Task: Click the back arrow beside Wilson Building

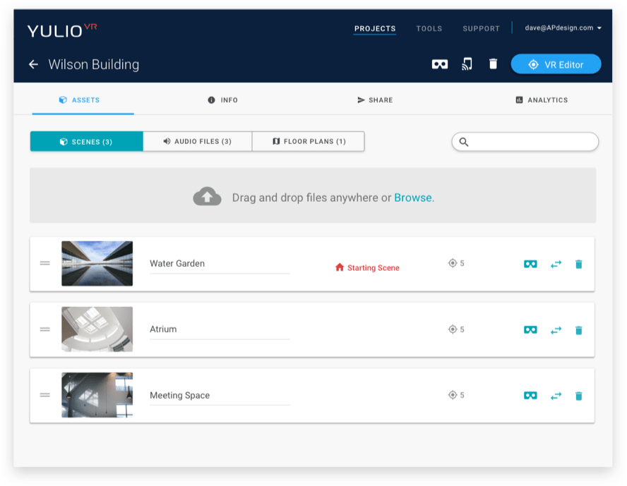Action: [x=34, y=64]
